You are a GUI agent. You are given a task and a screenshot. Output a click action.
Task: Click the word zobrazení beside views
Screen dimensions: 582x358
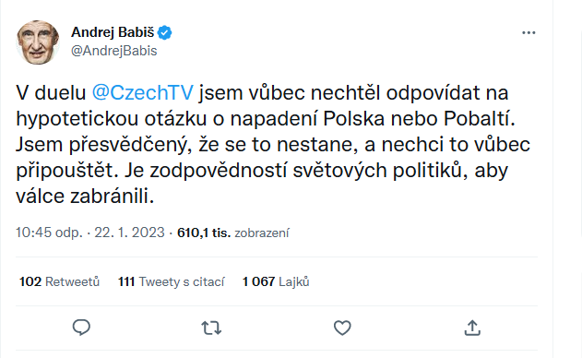[262, 233]
